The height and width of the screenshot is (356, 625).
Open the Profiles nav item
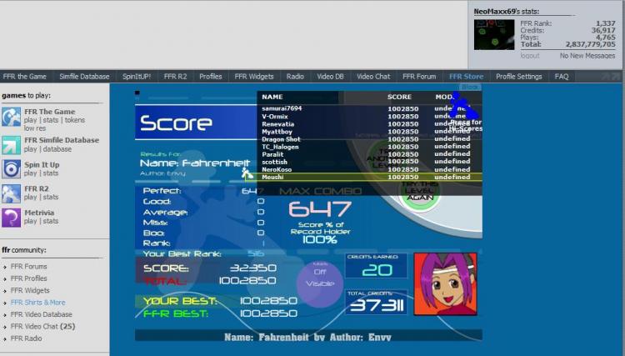211,77
